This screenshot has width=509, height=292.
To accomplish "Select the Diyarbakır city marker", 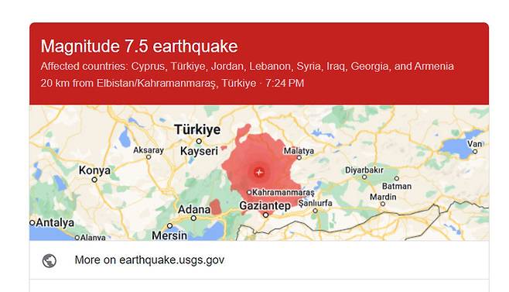I will [364, 177].
